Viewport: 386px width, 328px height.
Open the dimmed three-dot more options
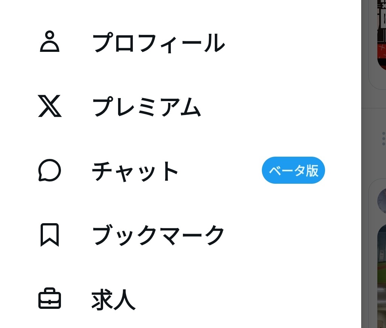point(383,139)
